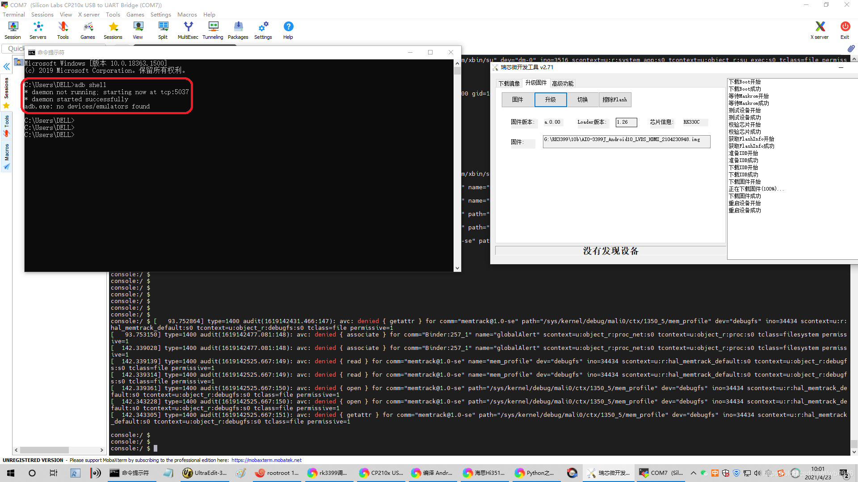The width and height of the screenshot is (858, 482).
Task: Switch to the 下载镜像 tab
Action: (509, 83)
